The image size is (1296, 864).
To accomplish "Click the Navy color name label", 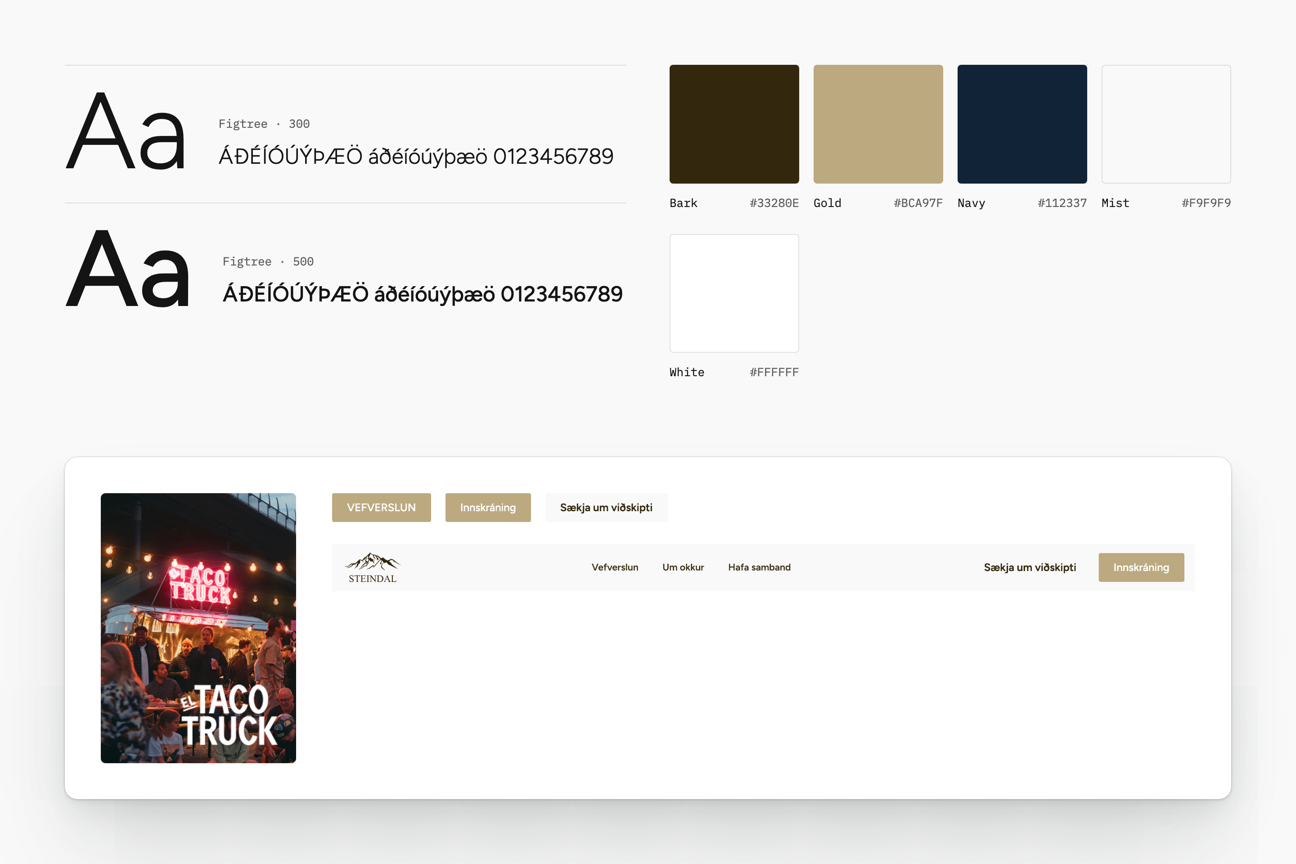I will coord(972,203).
